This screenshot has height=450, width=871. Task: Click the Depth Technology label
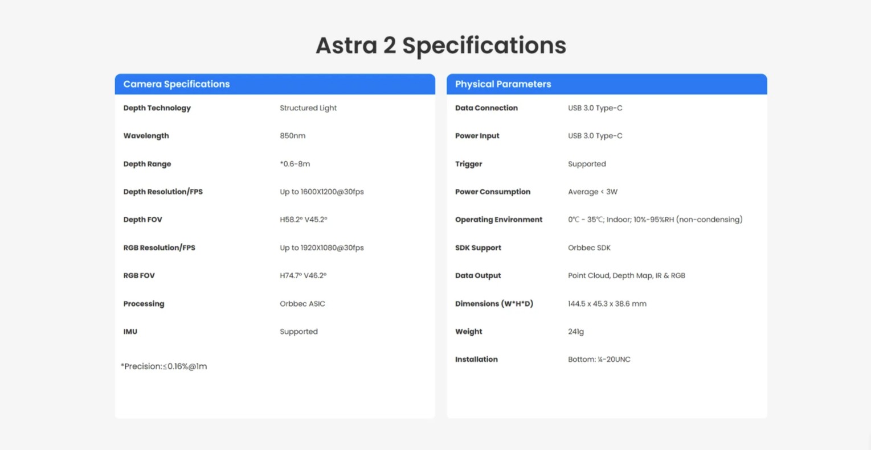[157, 108]
